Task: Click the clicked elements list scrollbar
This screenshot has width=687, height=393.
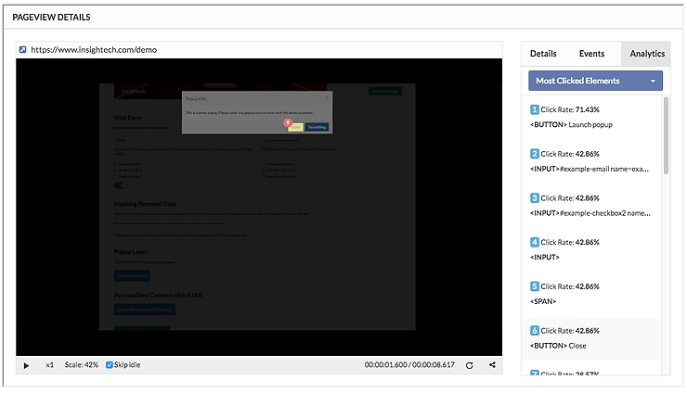Action: [x=666, y=130]
